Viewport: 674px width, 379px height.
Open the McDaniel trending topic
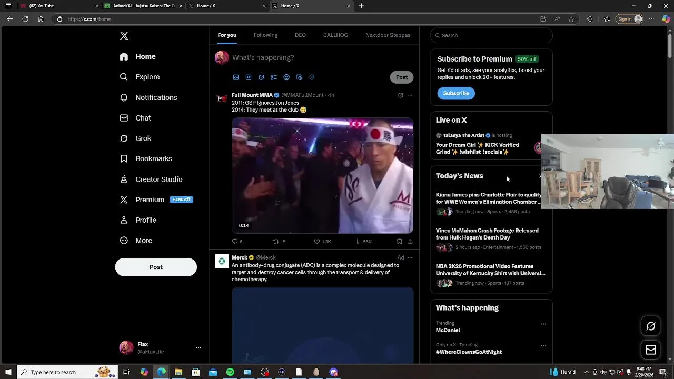point(448,330)
